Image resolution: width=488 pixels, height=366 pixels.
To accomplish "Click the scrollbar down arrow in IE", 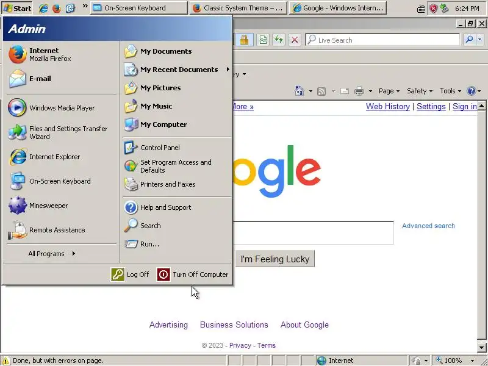I will [x=481, y=347].
